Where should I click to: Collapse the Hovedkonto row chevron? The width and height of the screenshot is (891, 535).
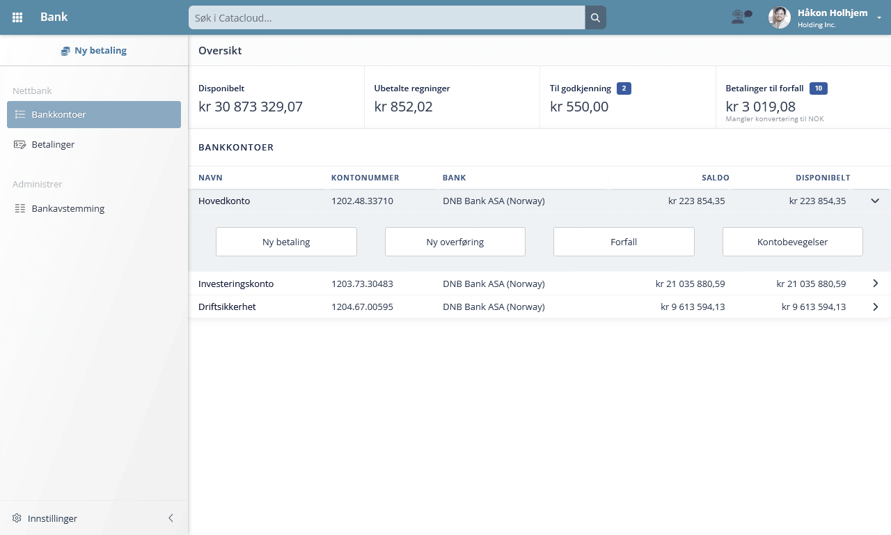pyautogui.click(x=875, y=201)
